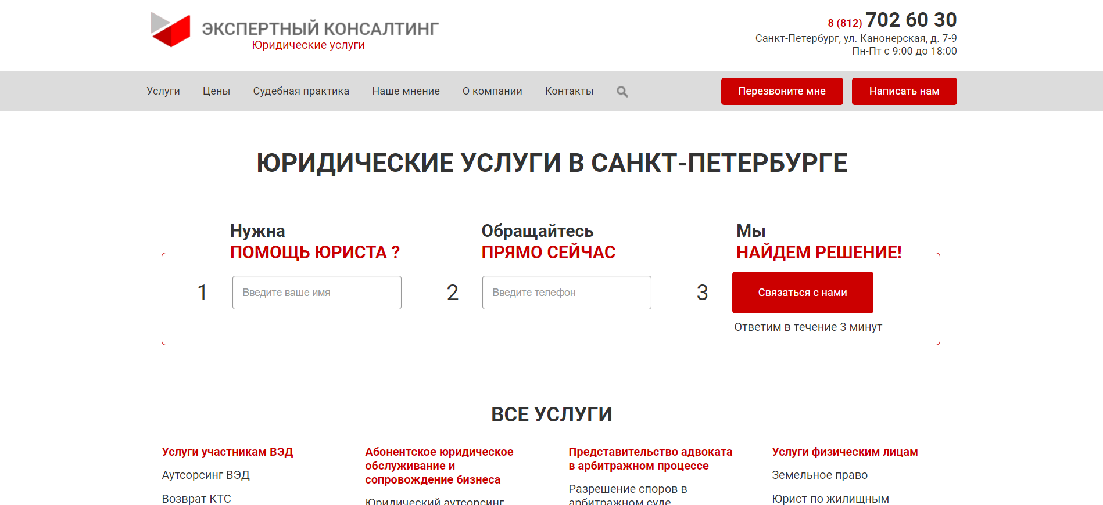This screenshot has width=1103, height=505.
Task: Focus the Введите ваше имя field
Action: pyautogui.click(x=317, y=293)
